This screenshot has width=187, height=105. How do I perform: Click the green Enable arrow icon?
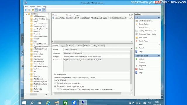[136, 59]
